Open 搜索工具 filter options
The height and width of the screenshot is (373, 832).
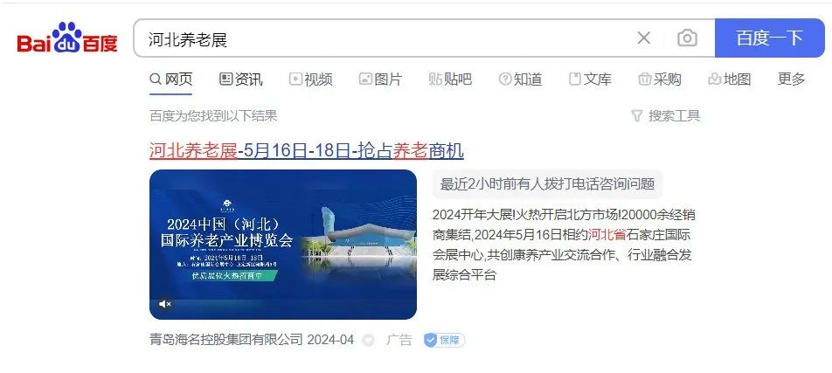[x=666, y=115]
